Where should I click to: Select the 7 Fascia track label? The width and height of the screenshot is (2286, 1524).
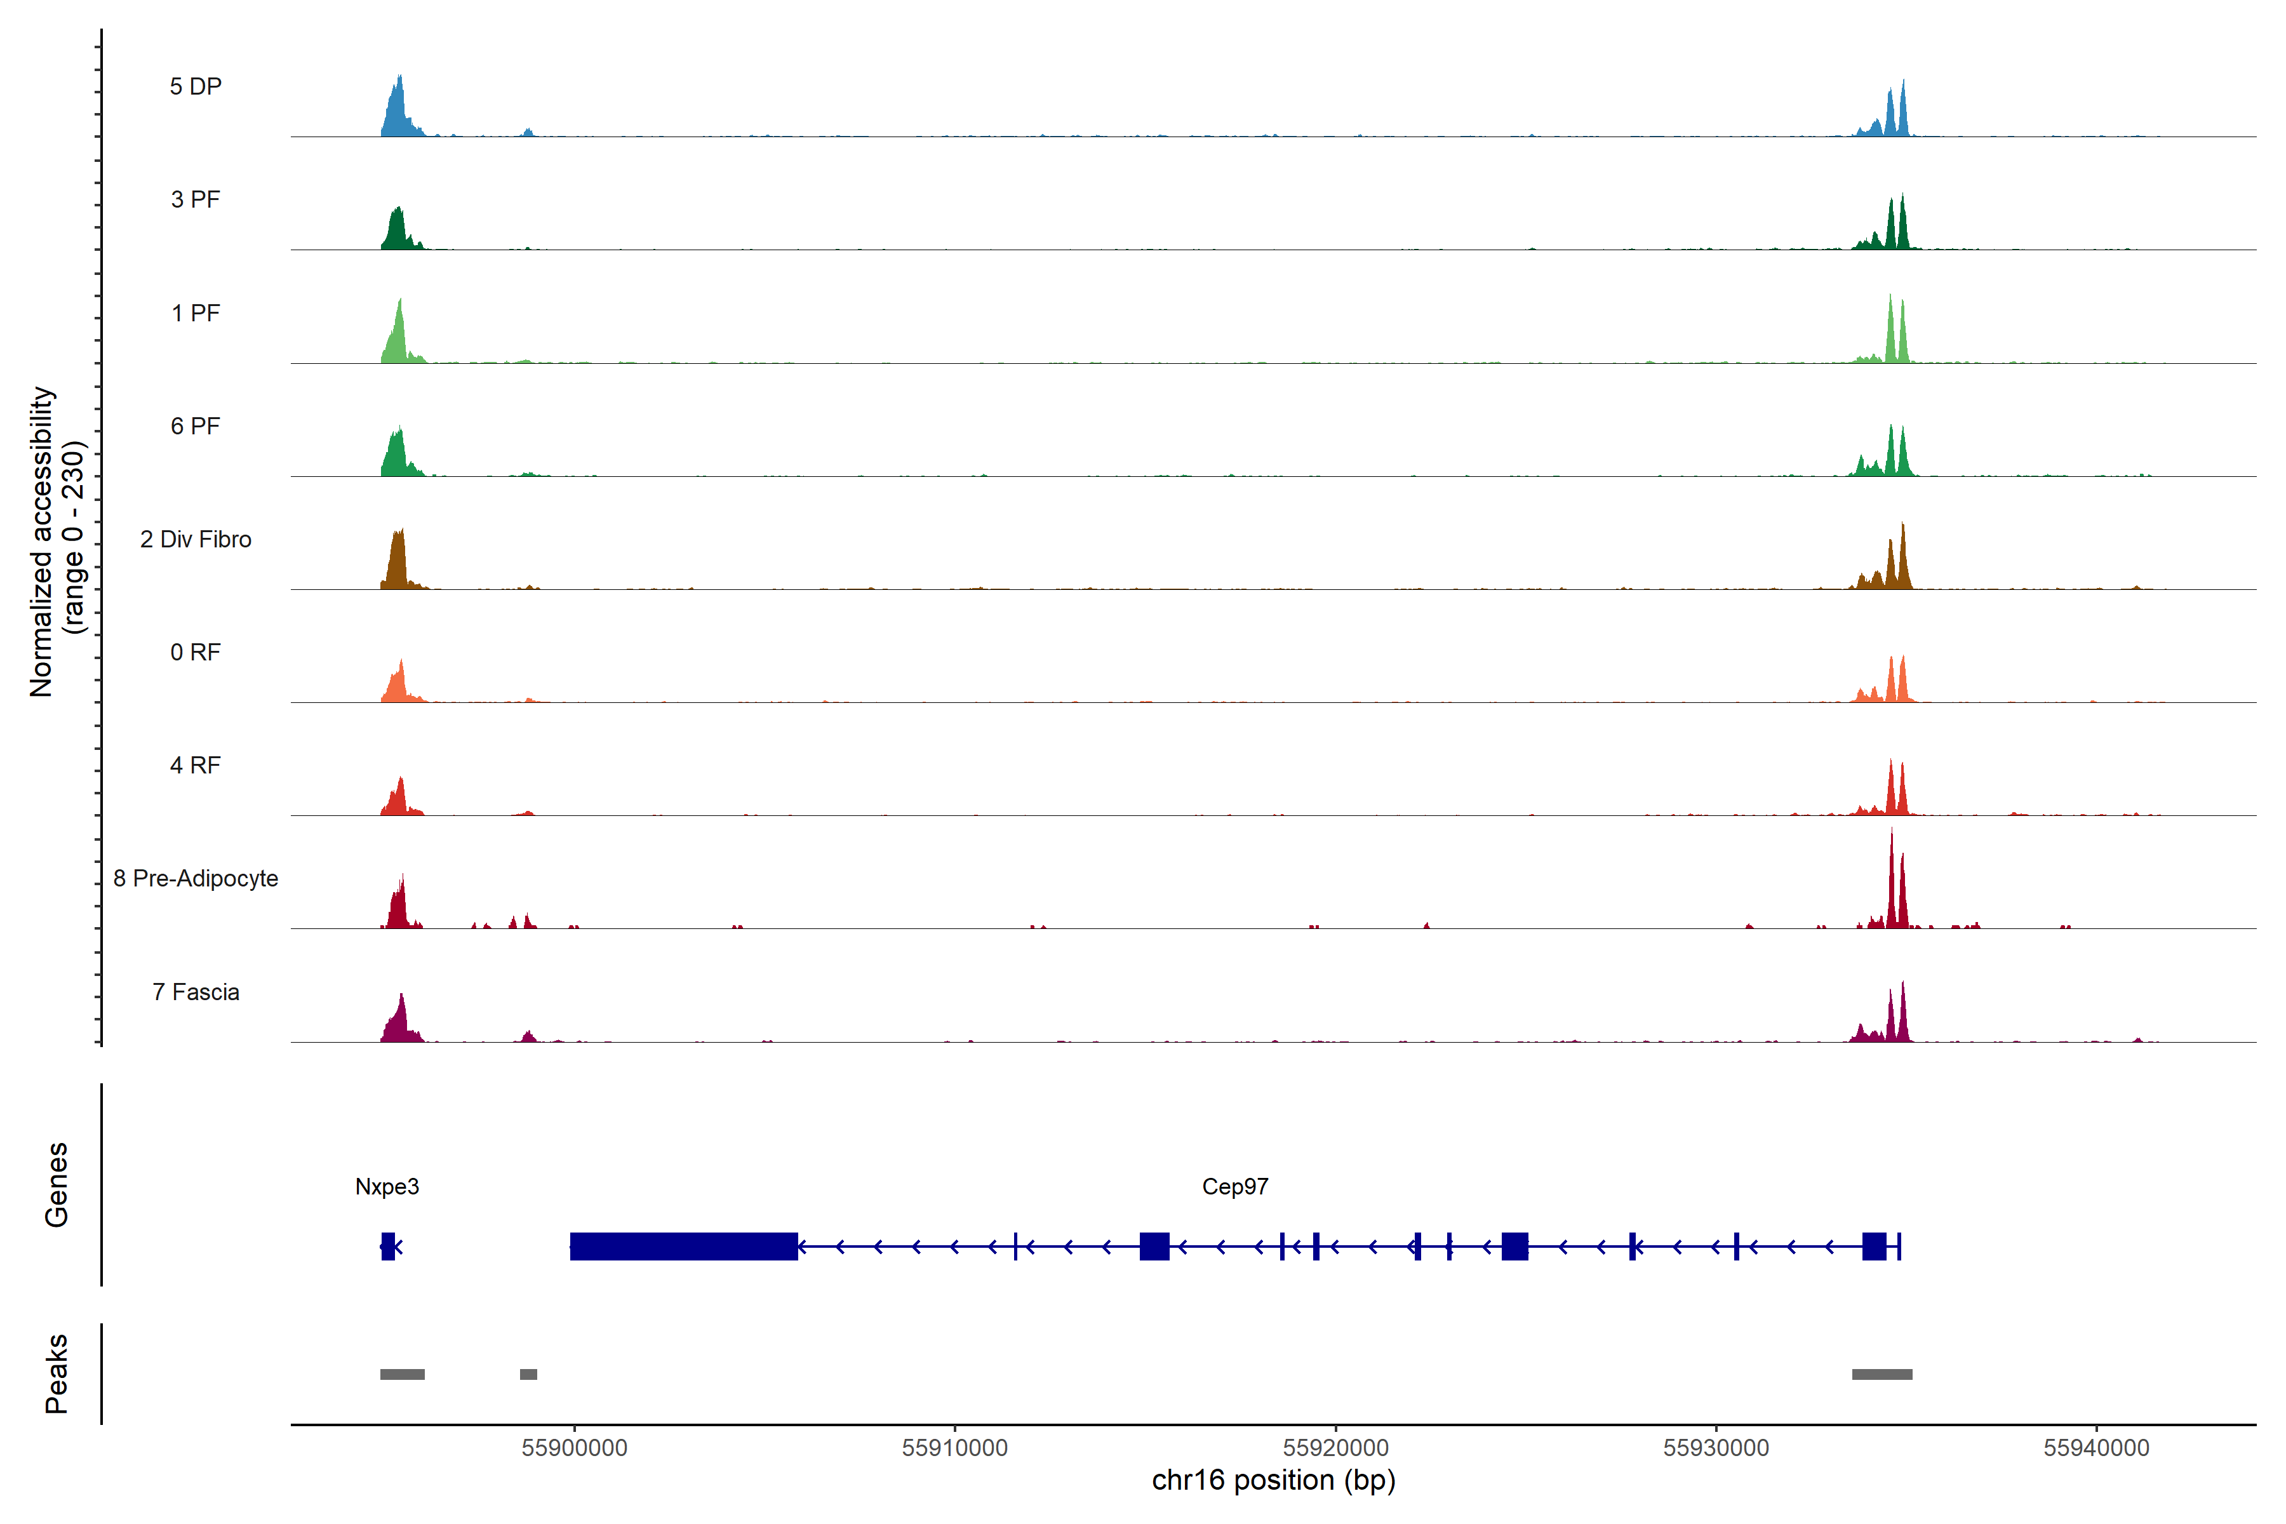point(196,991)
